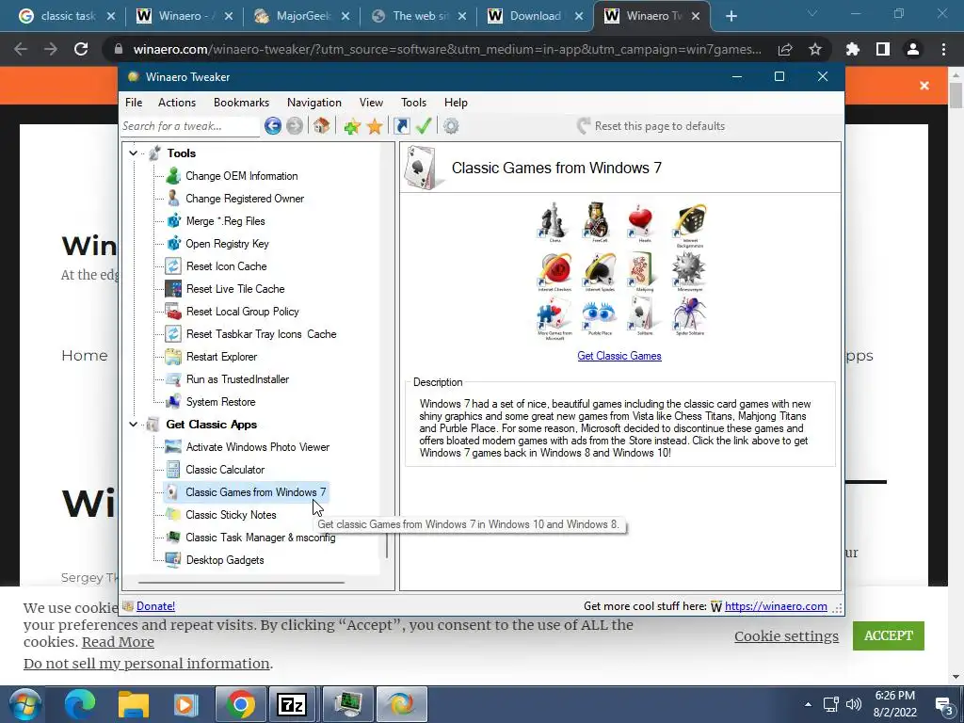Click the orange star Bookmarks icon
Image resolution: width=964 pixels, height=723 pixels.
pos(375,127)
